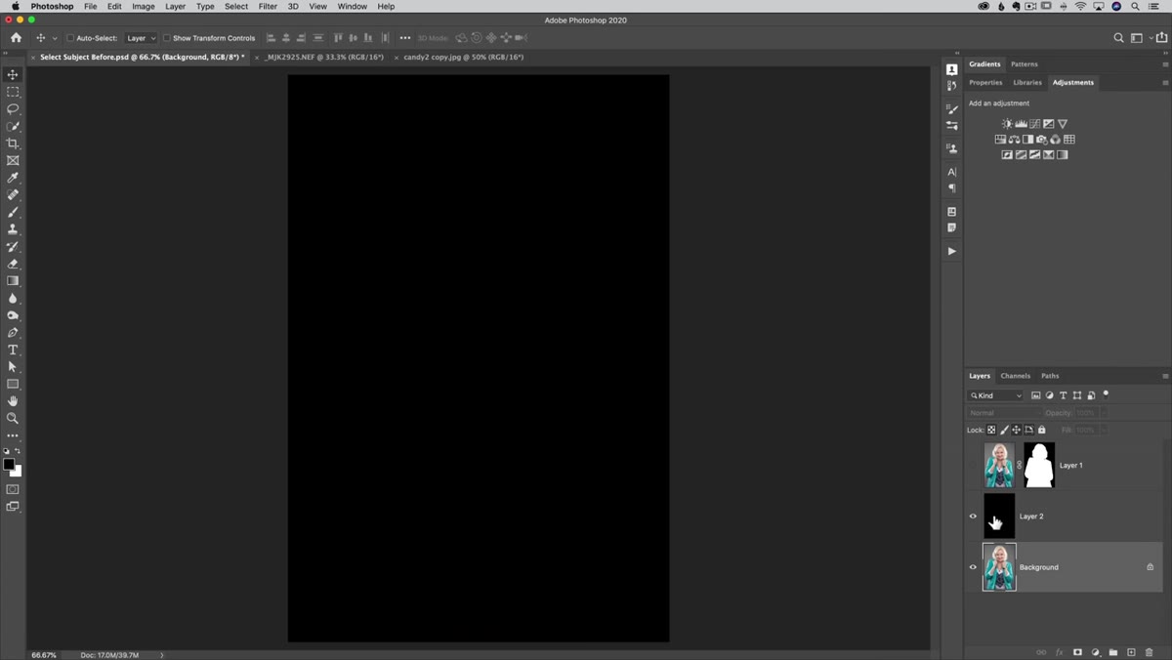Create a new group folder icon

coord(1113,652)
